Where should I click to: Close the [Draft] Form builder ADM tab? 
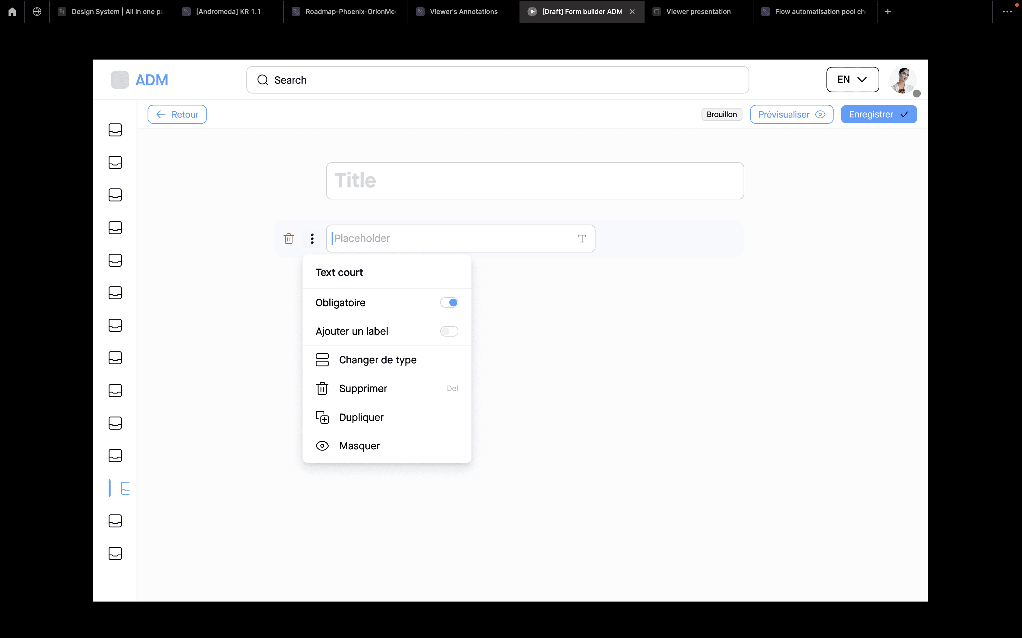(x=632, y=12)
